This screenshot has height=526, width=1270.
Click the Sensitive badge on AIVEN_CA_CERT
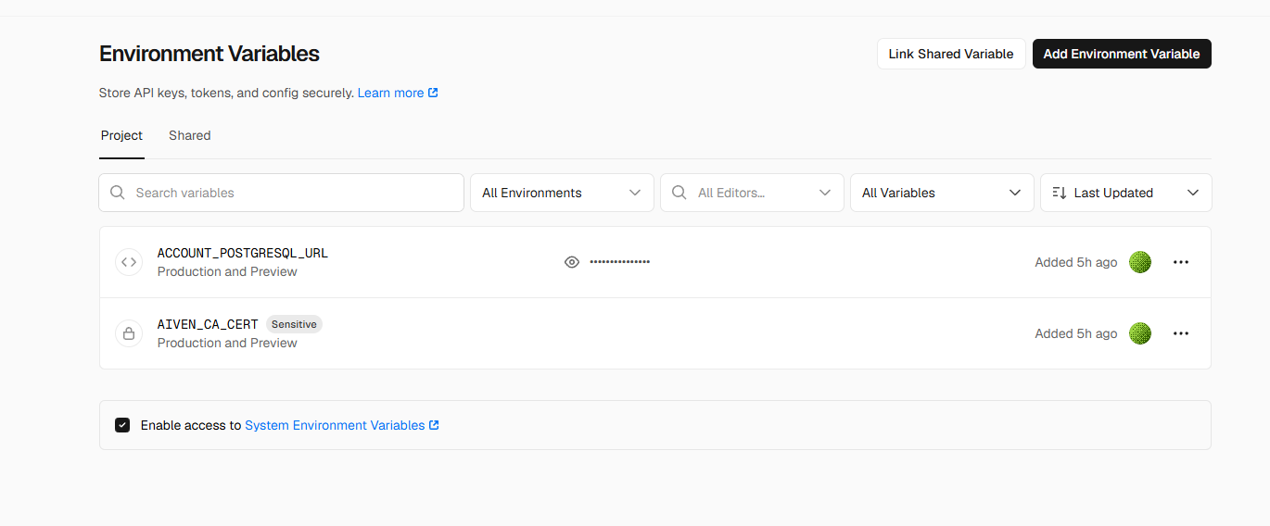coord(294,324)
